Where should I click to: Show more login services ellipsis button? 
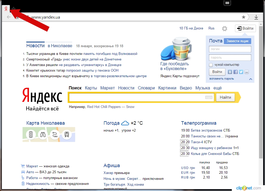pos(247,72)
